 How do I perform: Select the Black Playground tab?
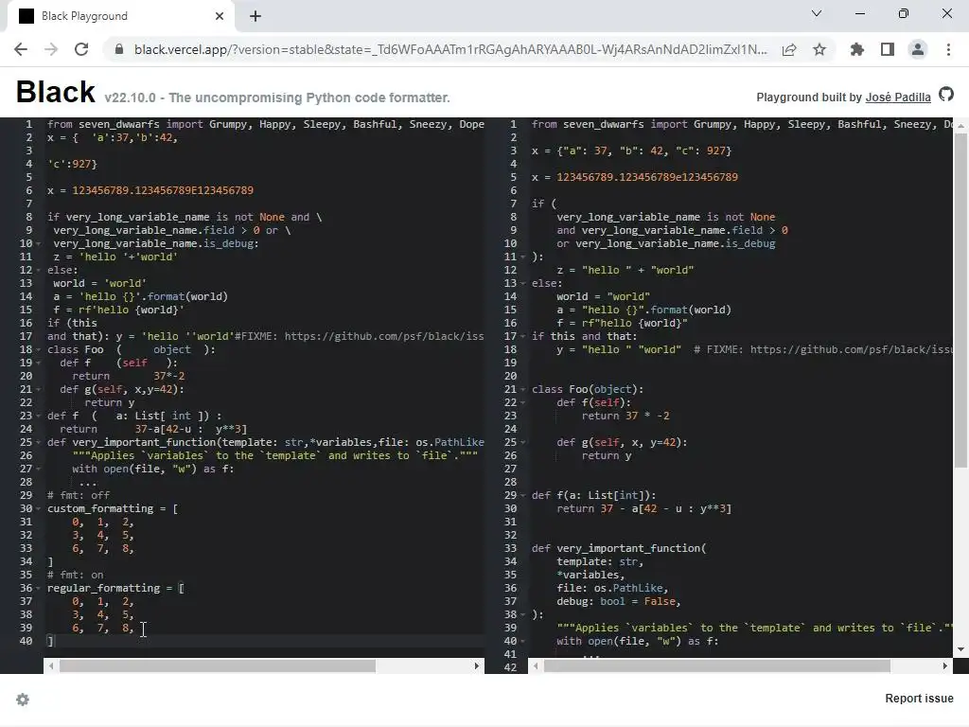coord(120,16)
